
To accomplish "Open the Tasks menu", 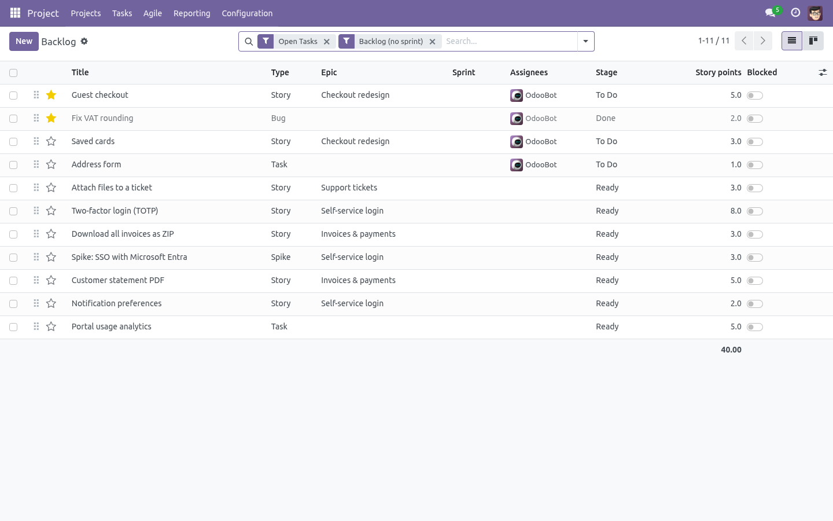I will click(x=122, y=13).
